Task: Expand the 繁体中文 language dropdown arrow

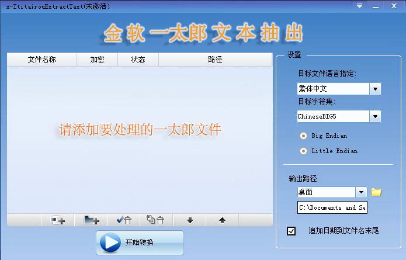Action: click(375, 89)
